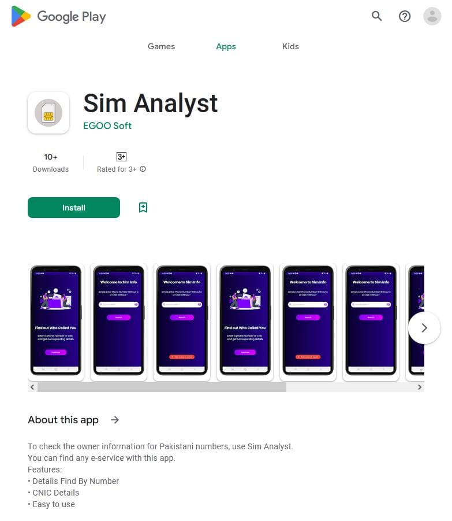Click the Google Play logo

click(58, 16)
